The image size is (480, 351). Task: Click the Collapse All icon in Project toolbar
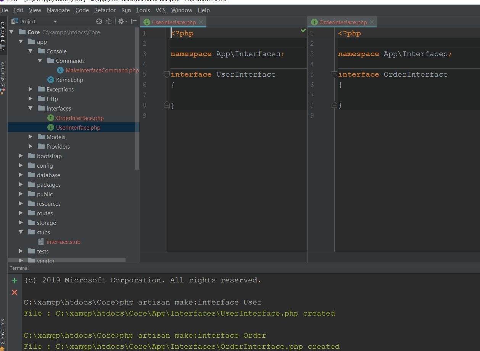tap(109, 21)
